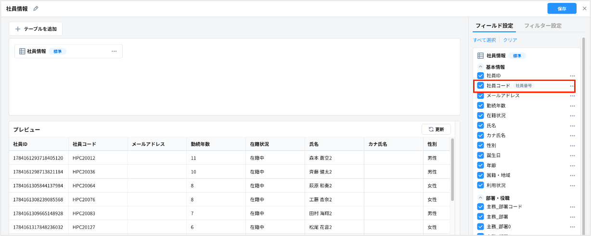591x236 pixels.
Task: Open the more options for 氏名 field
Action: [x=572, y=126]
